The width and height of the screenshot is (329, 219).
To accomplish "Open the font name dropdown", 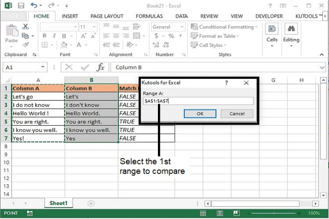I will (75, 27).
